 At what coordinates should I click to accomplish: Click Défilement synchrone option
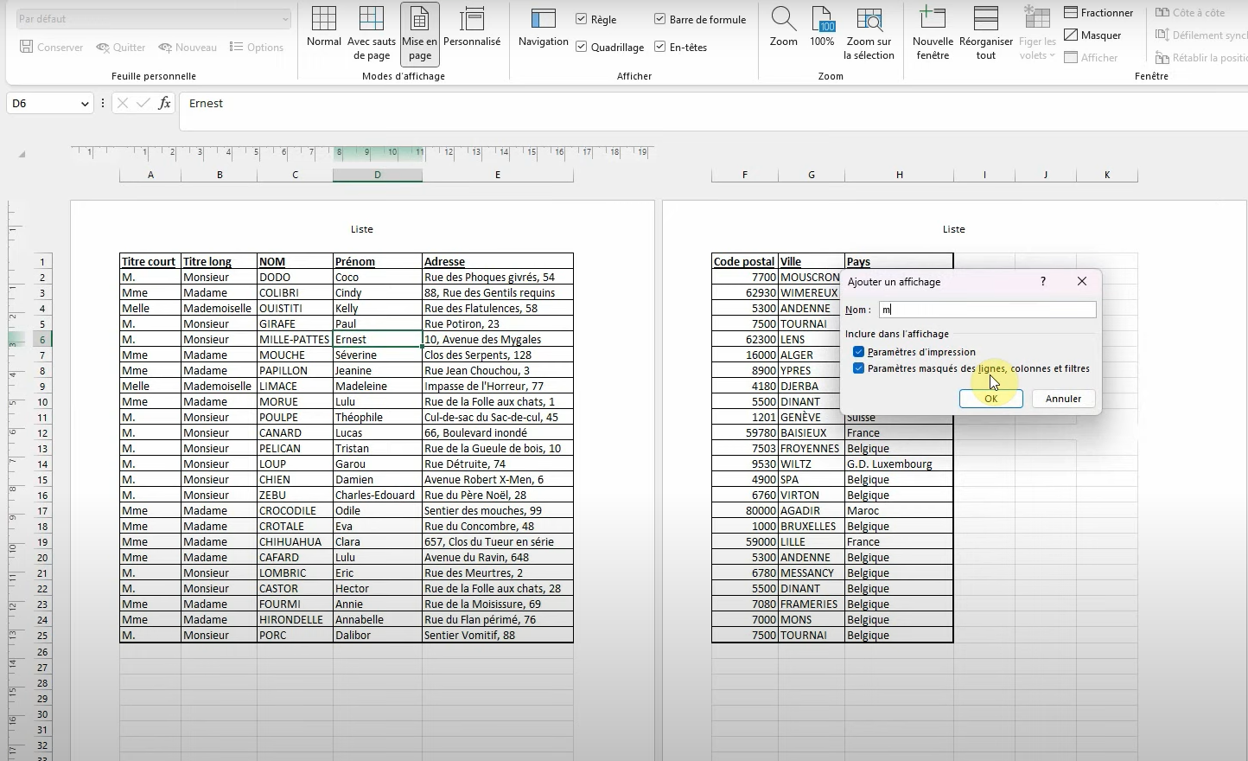[1201, 35]
